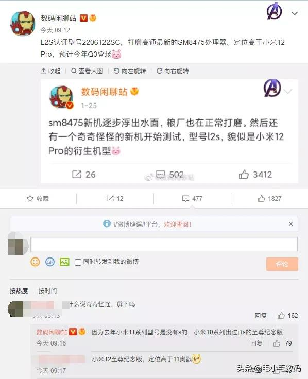This screenshot has width=308, height=379.
Task: Expand the post options chevron at top right
Action: tap(295, 13)
